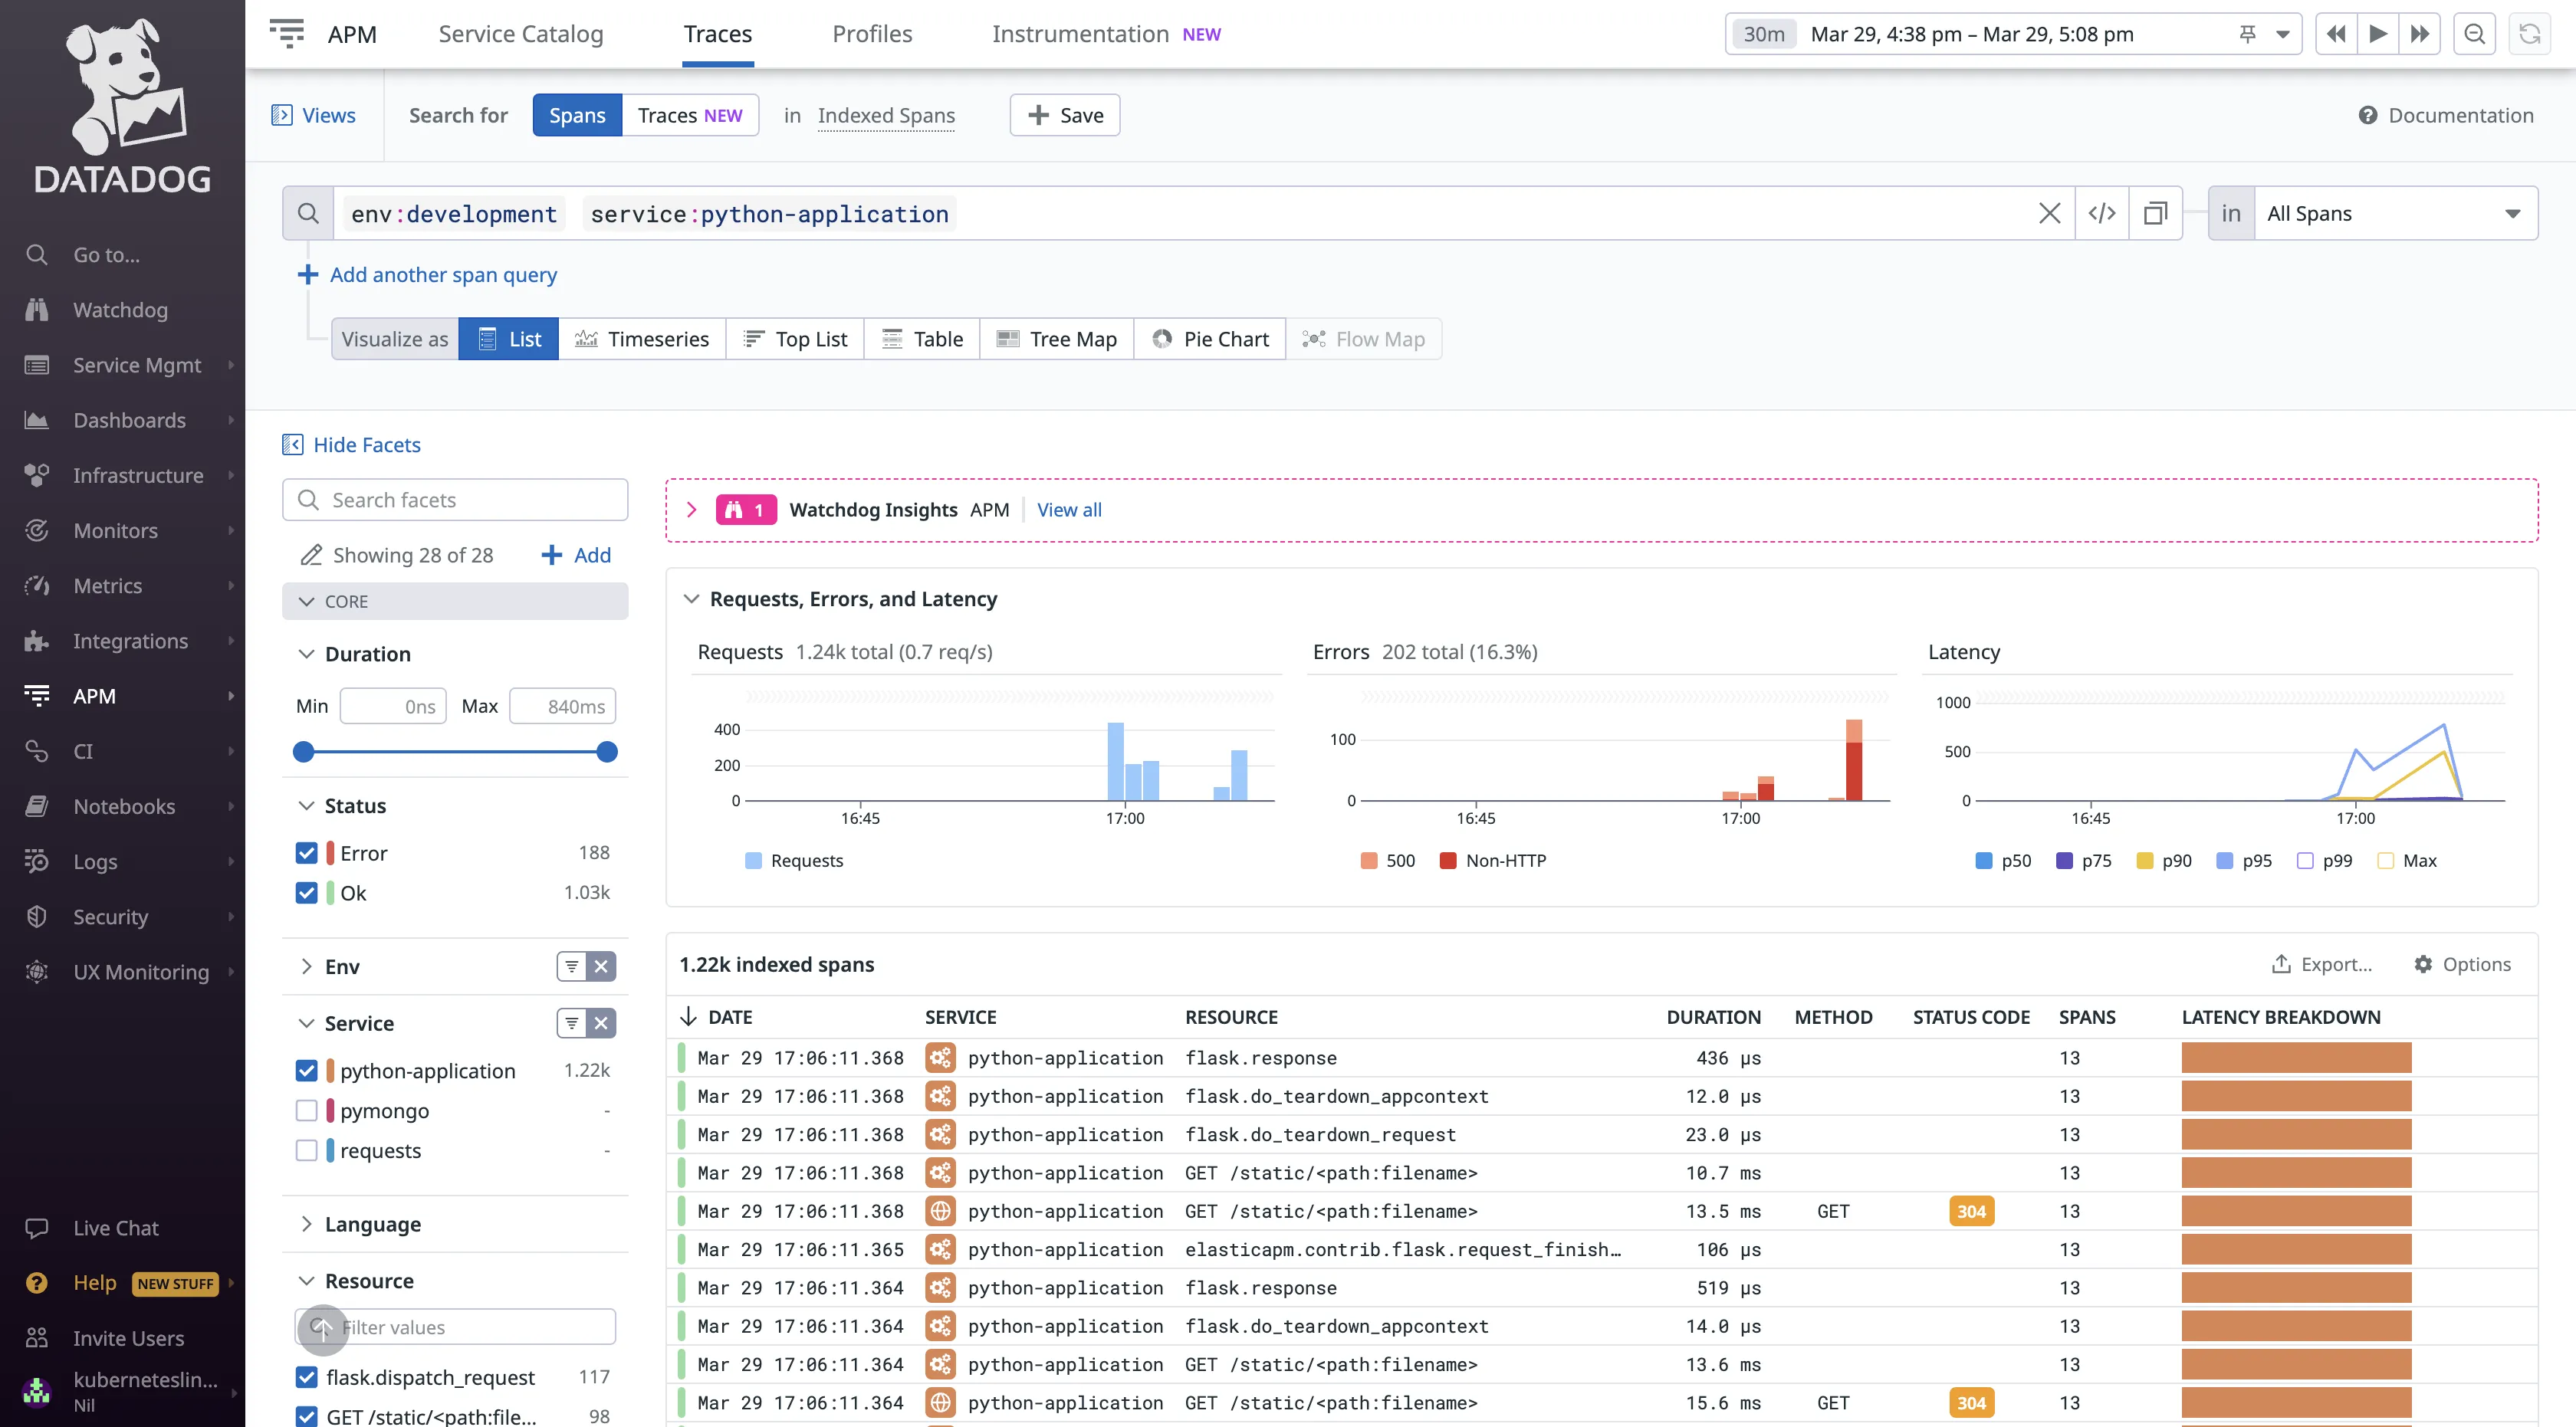2576x1427 pixels.
Task: Zoom out the time range
Action: coord(2474,34)
